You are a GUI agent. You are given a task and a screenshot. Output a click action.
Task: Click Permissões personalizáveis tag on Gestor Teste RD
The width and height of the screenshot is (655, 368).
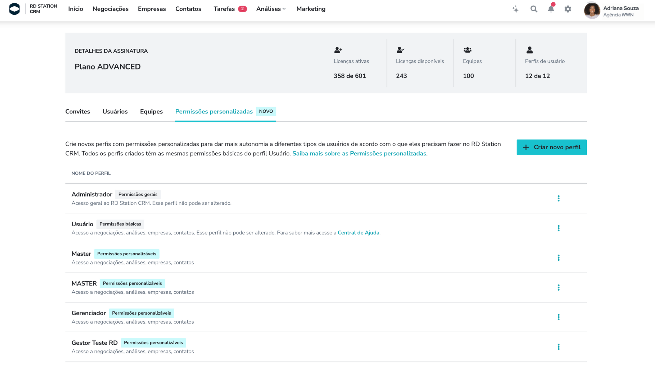point(154,343)
